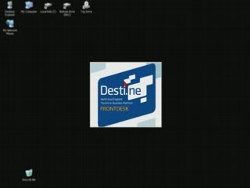
Task: Open the Local Disk (C:) drive icon
Action: (48, 7)
